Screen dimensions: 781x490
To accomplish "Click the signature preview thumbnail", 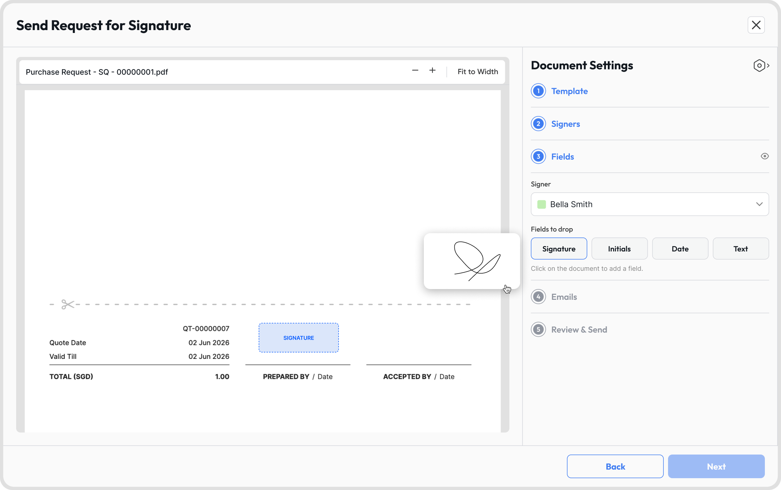I will pos(472,261).
